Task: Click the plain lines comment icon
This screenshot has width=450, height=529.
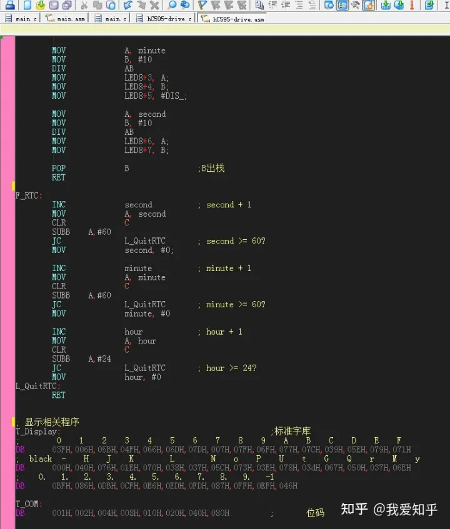Action: point(299,5)
